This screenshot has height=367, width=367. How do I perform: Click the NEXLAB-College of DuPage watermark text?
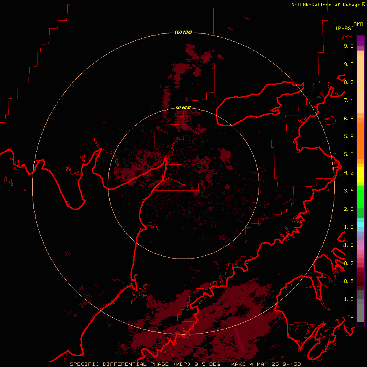coord(325,4)
